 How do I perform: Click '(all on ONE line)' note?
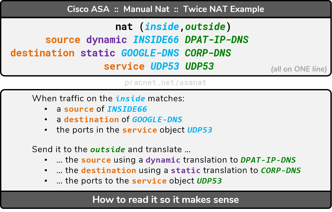pos(299,69)
